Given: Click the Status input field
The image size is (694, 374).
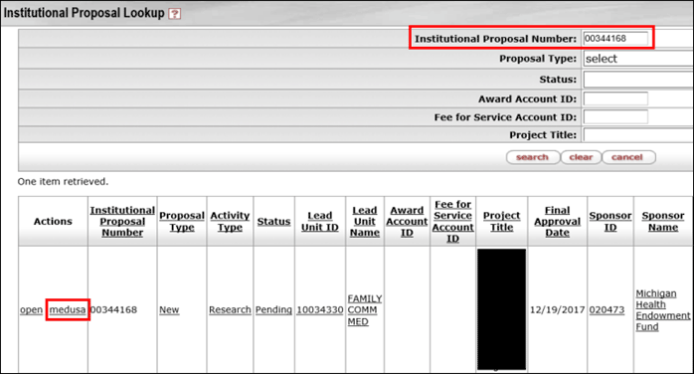Looking at the screenshot, I should pyautogui.click(x=638, y=80).
